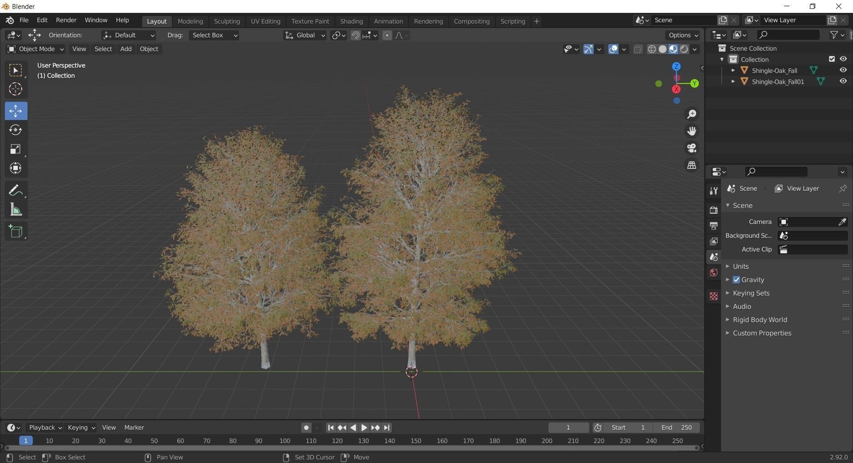Open Render properties tab icon
Image resolution: width=853 pixels, height=463 pixels.
[713, 210]
